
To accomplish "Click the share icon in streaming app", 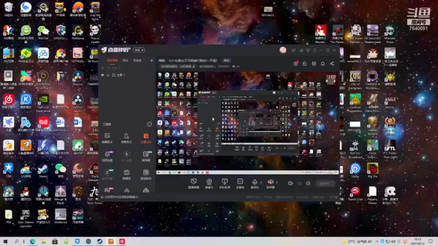I will 332,63.
